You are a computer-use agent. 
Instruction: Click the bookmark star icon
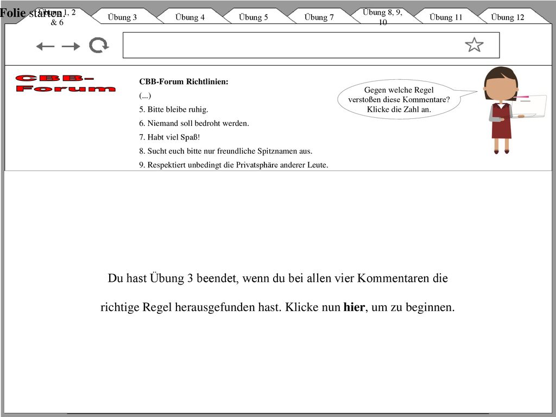coord(474,45)
